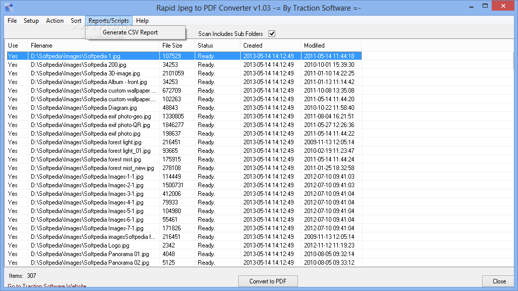Click the application icon in title bar
The width and height of the screenshot is (518, 291).
pyautogui.click(x=9, y=7)
